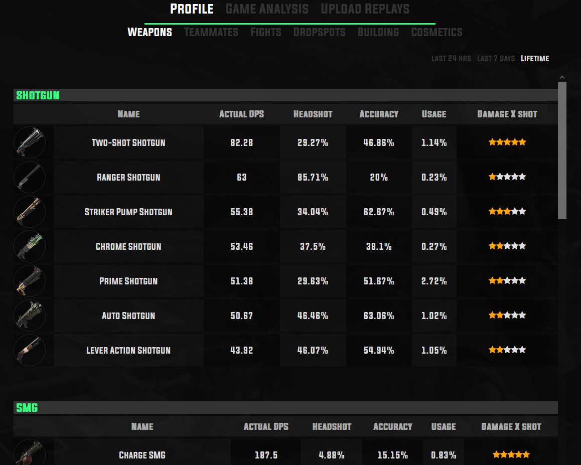This screenshot has width=581, height=465.
Task: Click the 2.72% usage value
Action: [434, 281]
